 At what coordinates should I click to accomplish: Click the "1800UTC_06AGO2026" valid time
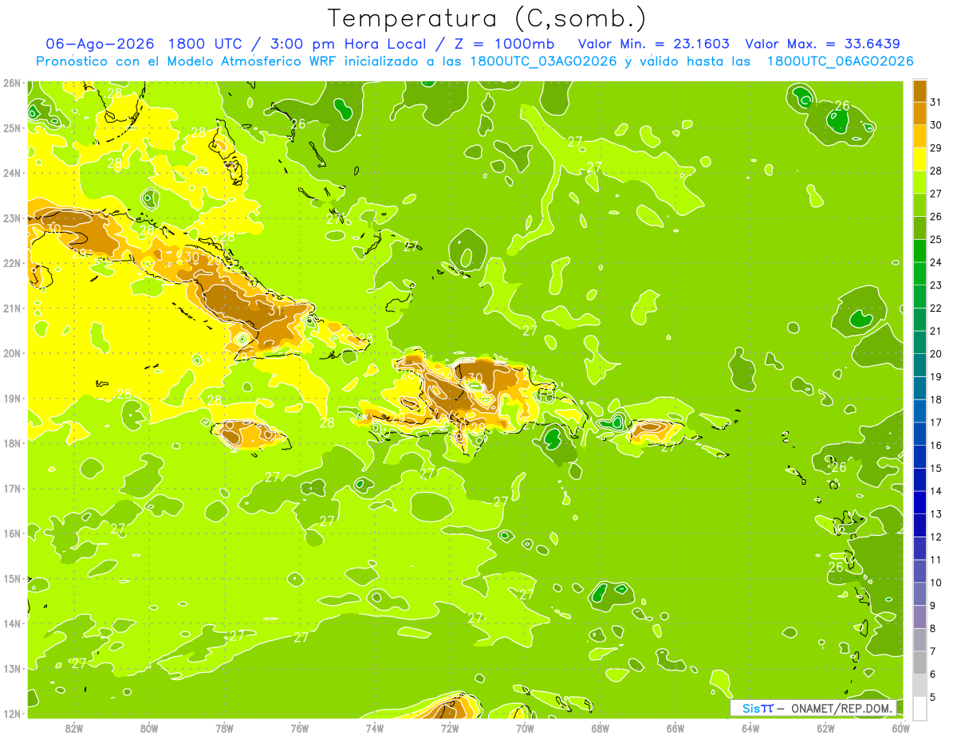pyautogui.click(x=840, y=61)
